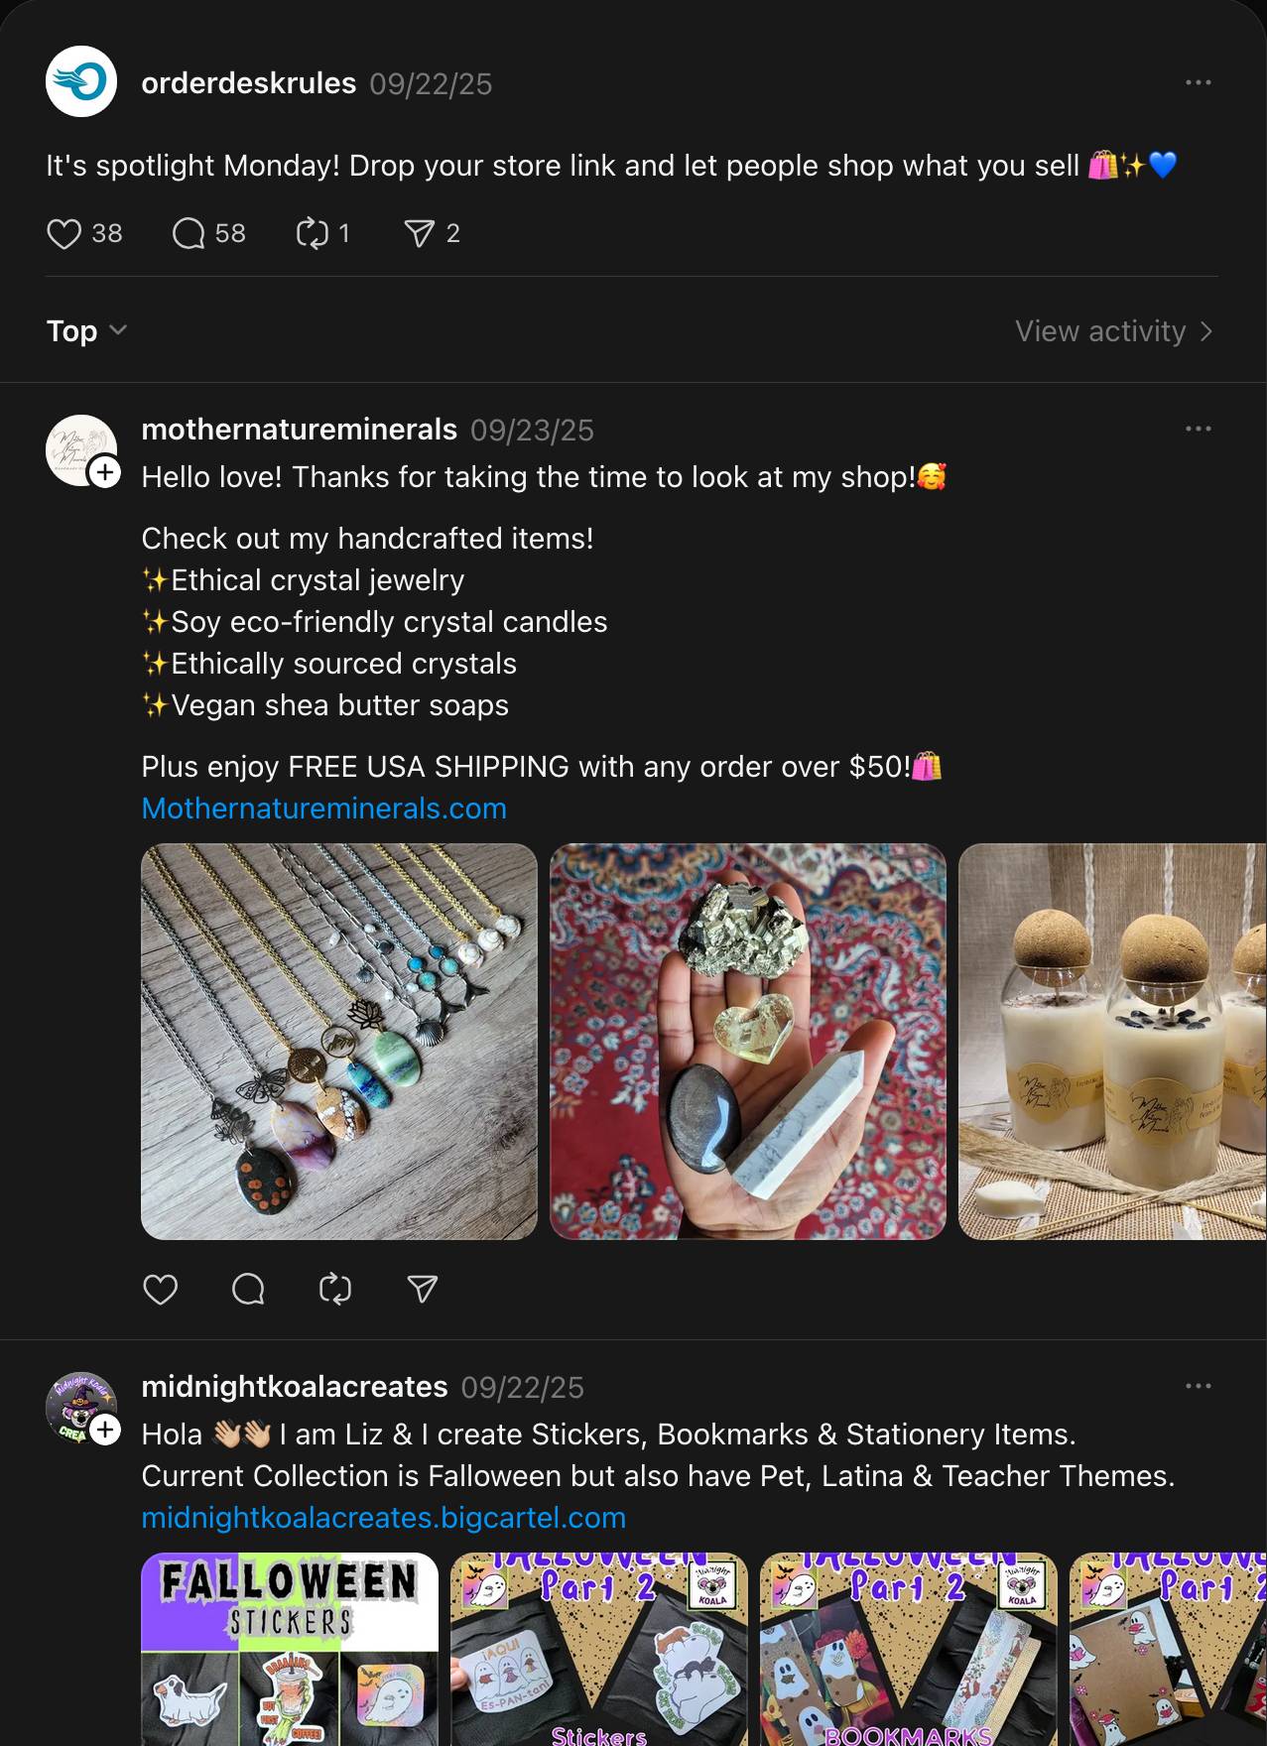
Task: Share the orderdeskrules post via send icon
Action: click(419, 234)
